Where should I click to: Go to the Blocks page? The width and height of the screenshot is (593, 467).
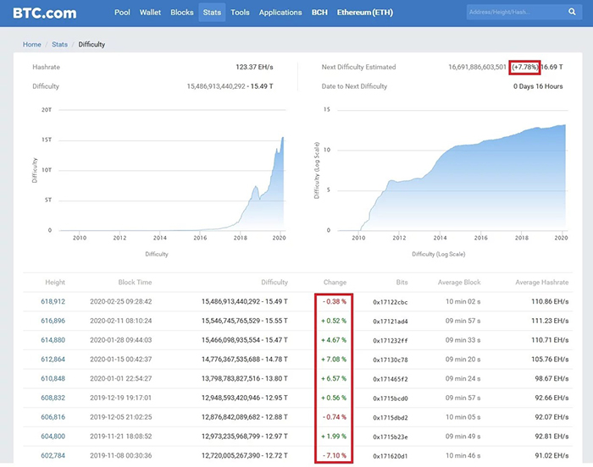182,13
